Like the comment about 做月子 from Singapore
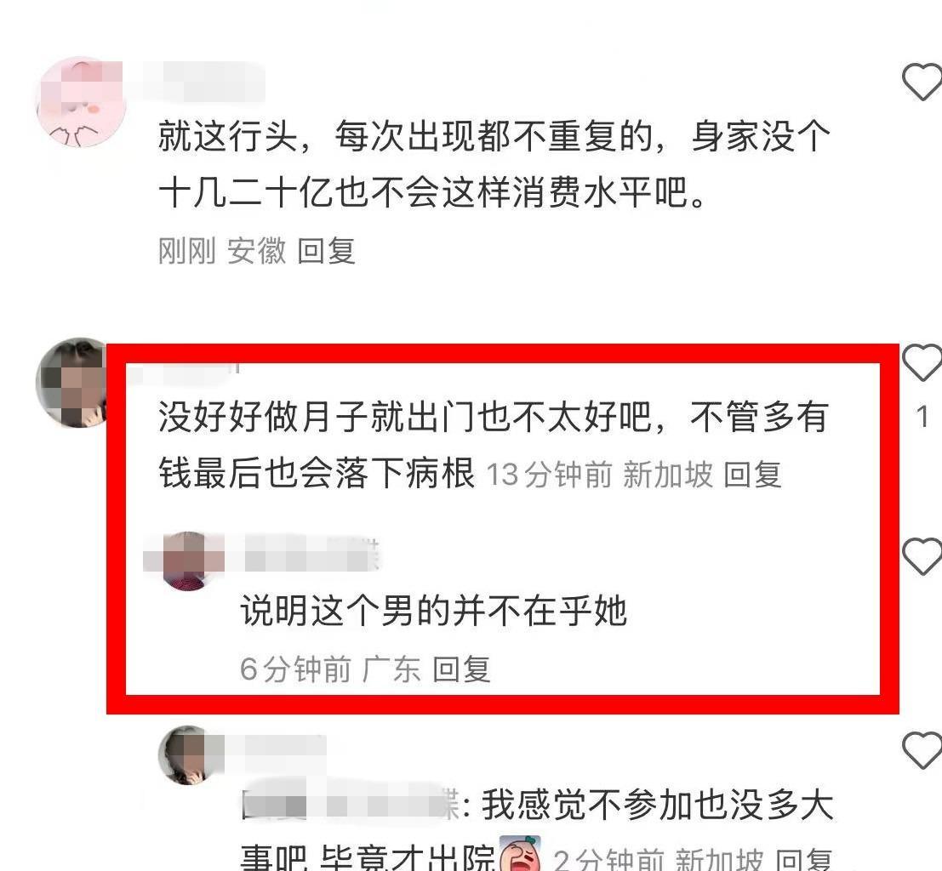Screen dimensions: 942x871 click(922, 362)
